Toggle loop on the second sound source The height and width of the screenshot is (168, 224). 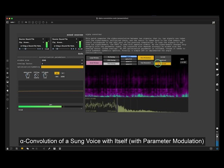(76, 49)
